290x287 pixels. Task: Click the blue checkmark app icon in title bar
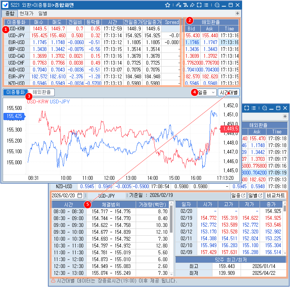click(6, 5)
